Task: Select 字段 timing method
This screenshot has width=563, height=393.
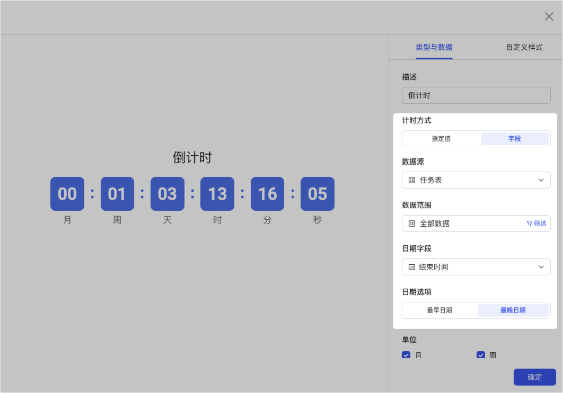Action: pyautogui.click(x=514, y=139)
